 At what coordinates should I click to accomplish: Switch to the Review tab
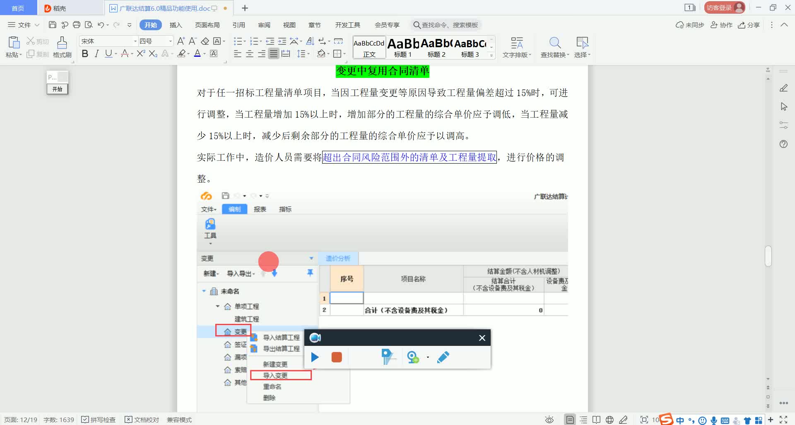click(x=264, y=25)
